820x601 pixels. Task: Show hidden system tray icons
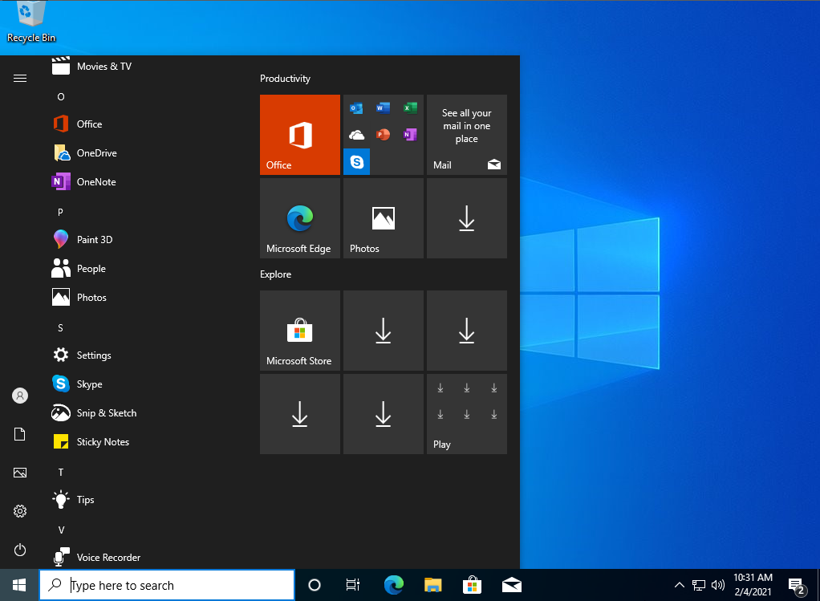(x=680, y=585)
